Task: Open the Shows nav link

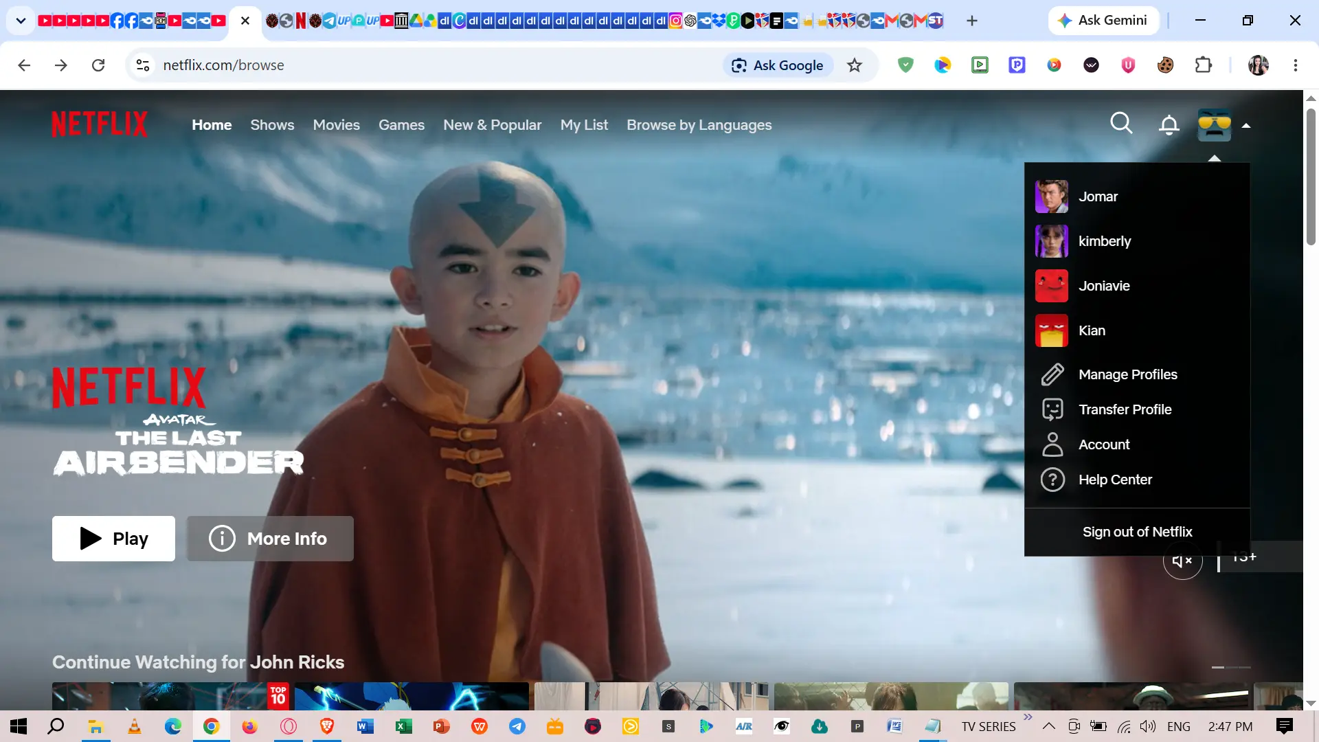Action: [272, 125]
